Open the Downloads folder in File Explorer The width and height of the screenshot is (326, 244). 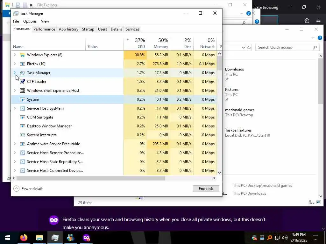[x=234, y=69]
